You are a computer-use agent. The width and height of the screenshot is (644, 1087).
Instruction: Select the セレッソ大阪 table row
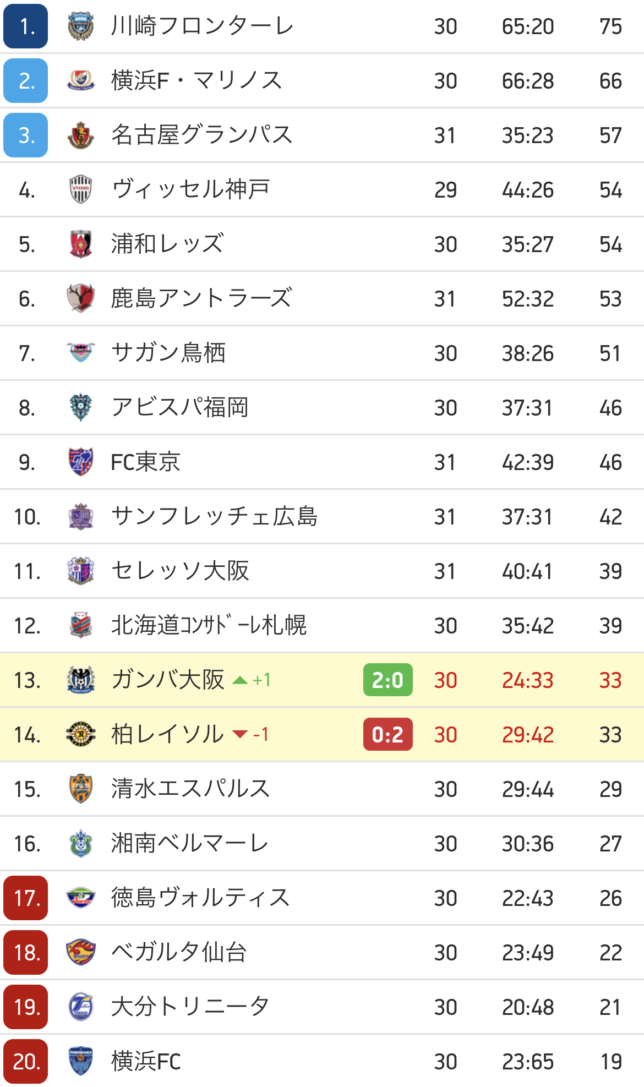point(322,571)
